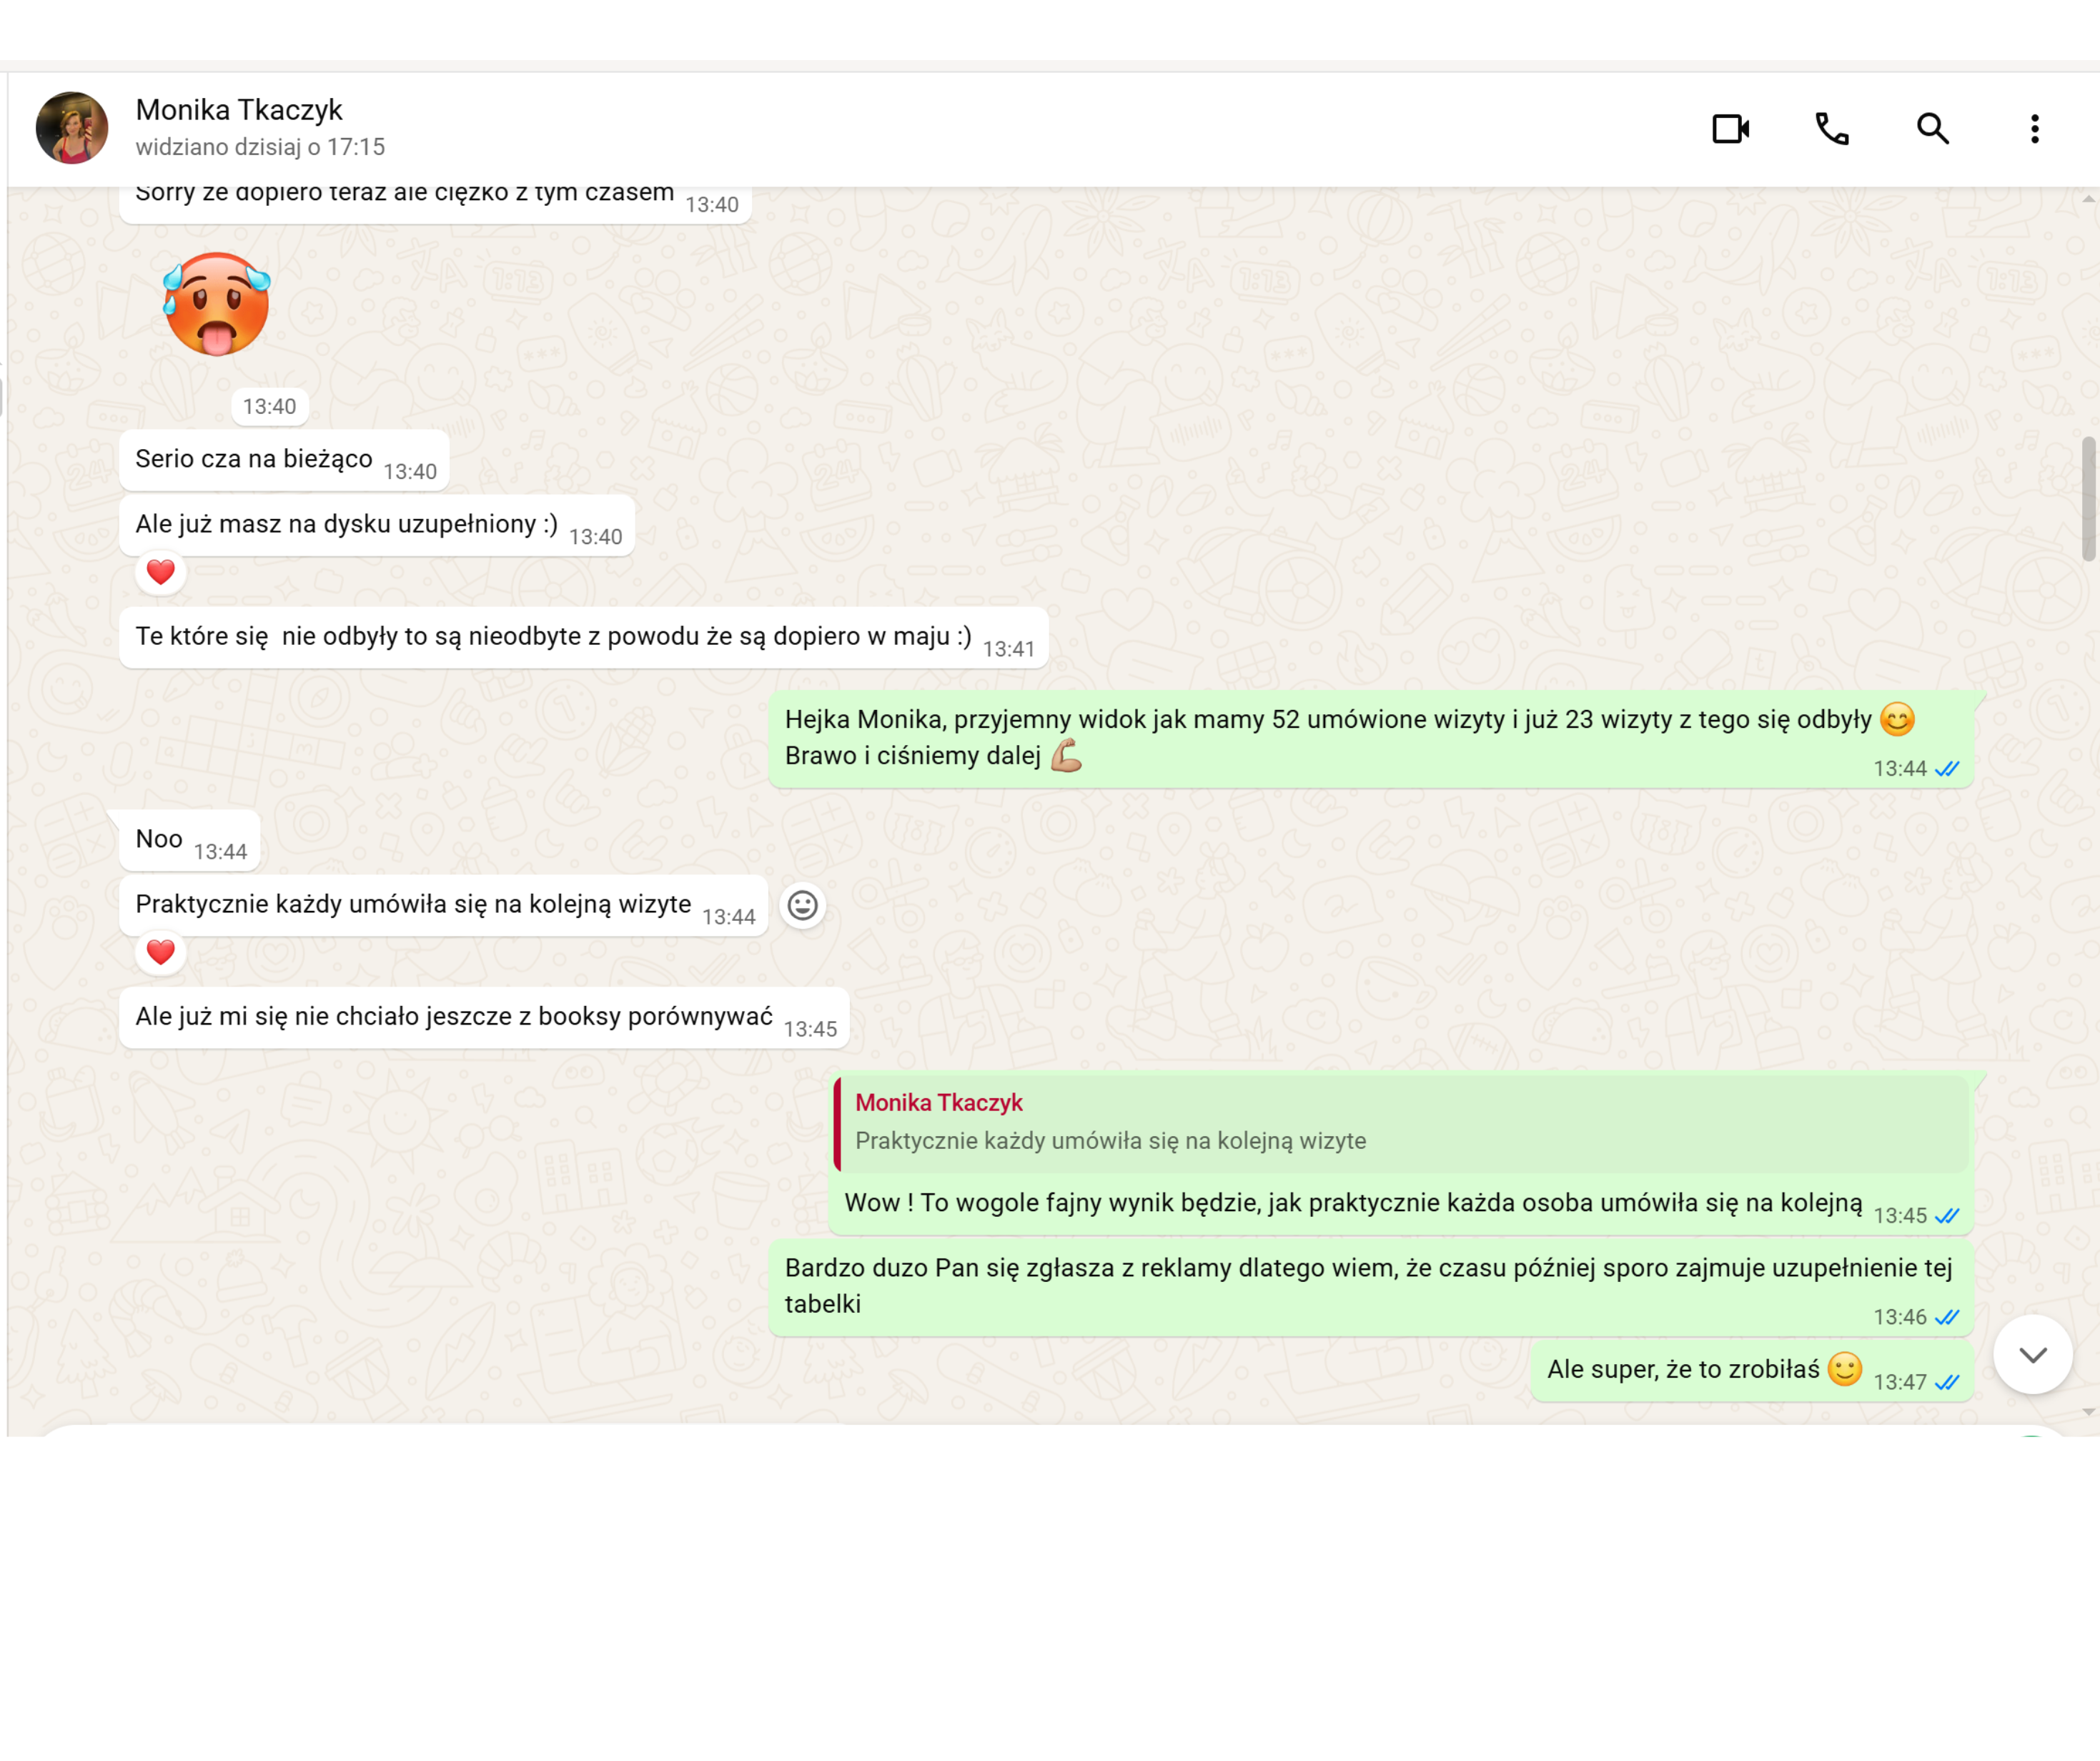
Task: Open the three-dot chat menu
Action: (x=2035, y=129)
